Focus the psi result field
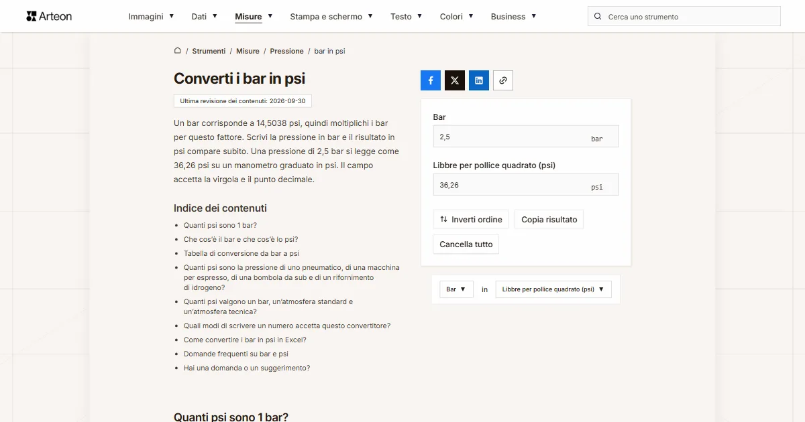The width and height of the screenshot is (805, 422). (526, 185)
